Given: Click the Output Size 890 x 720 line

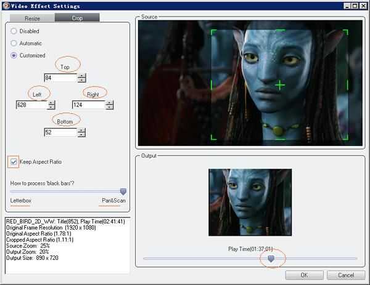Looking at the screenshot, I should [32, 258].
